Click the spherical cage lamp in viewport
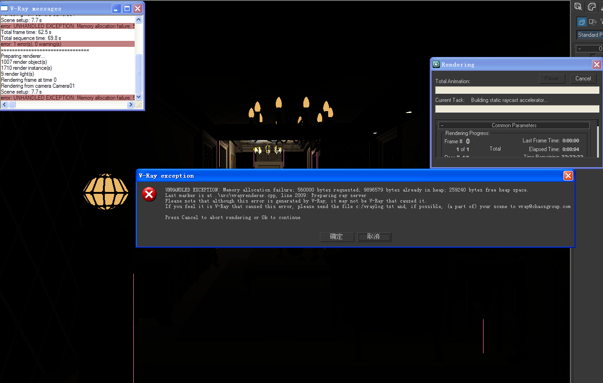Screen dimensions: 603x383 coord(106,191)
